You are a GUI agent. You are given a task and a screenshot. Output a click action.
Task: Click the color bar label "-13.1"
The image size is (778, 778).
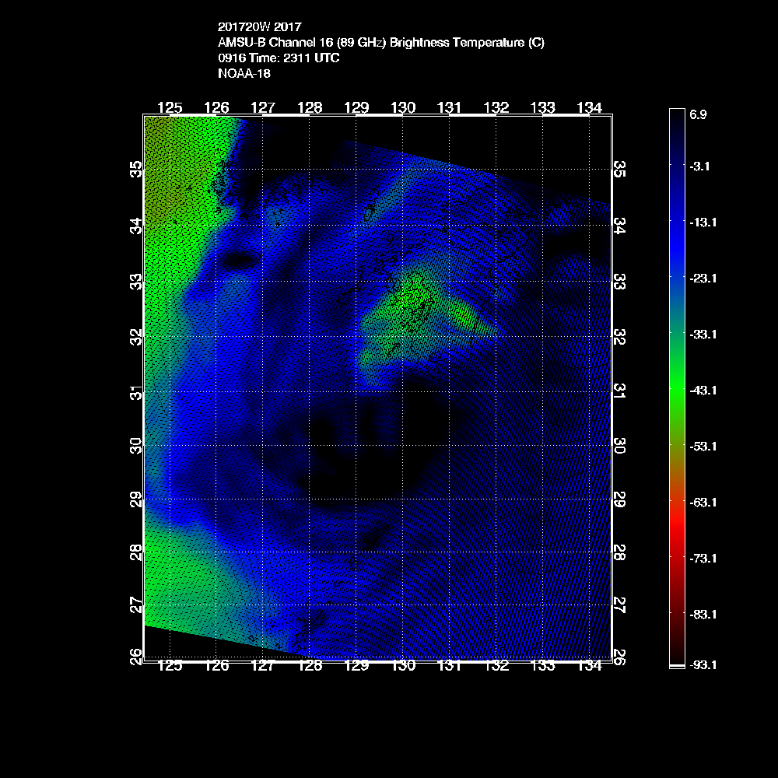703,223
